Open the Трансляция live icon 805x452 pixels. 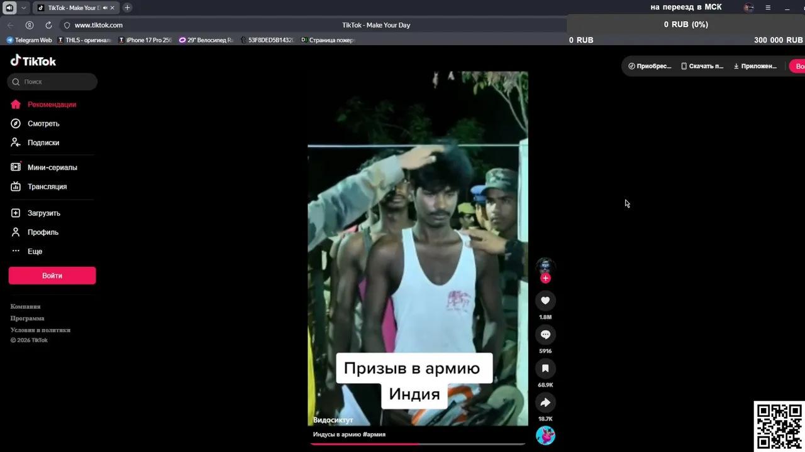click(16, 186)
